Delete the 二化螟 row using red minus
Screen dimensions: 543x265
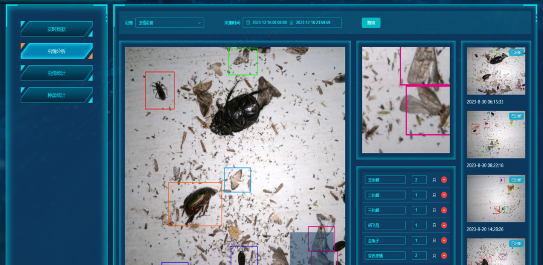tap(444, 195)
